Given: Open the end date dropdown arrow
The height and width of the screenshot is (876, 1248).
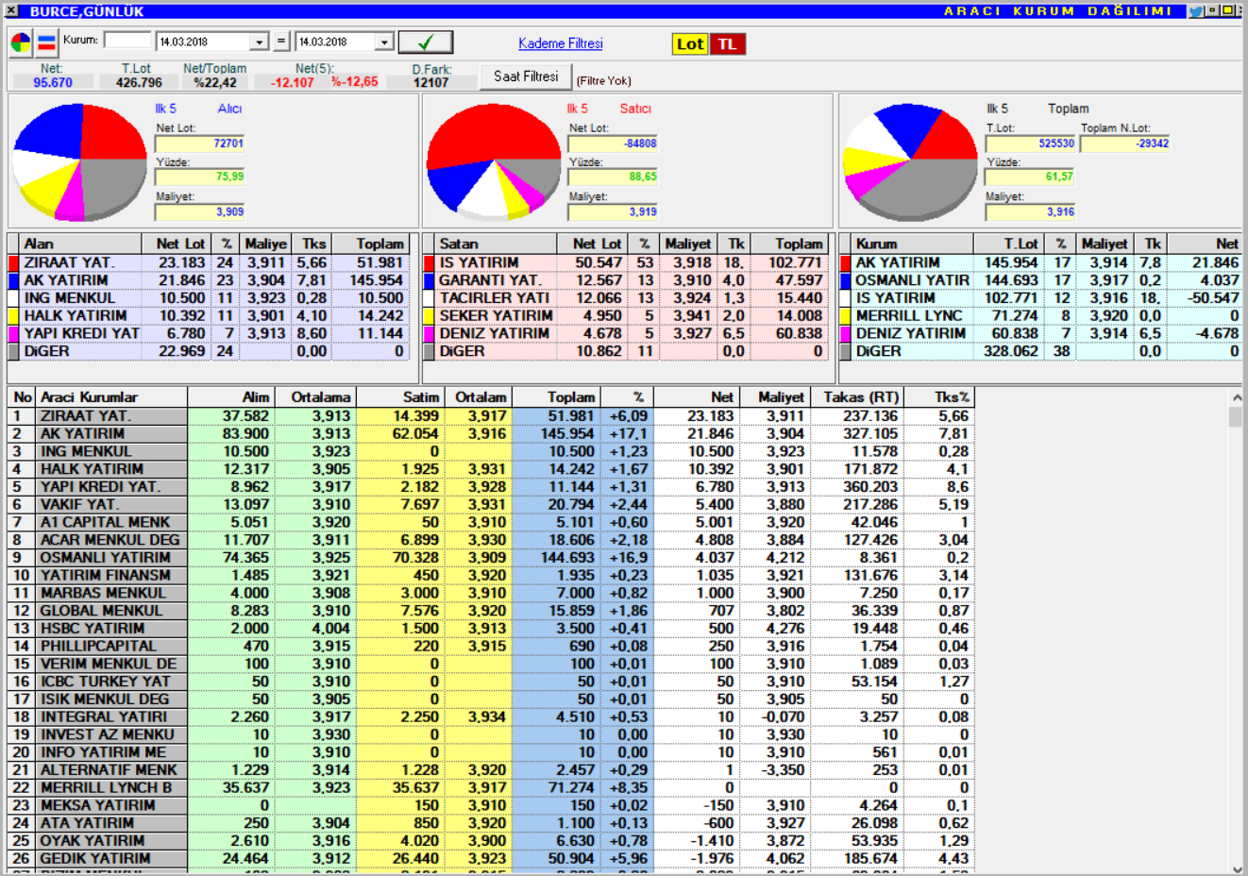Looking at the screenshot, I should click(383, 42).
